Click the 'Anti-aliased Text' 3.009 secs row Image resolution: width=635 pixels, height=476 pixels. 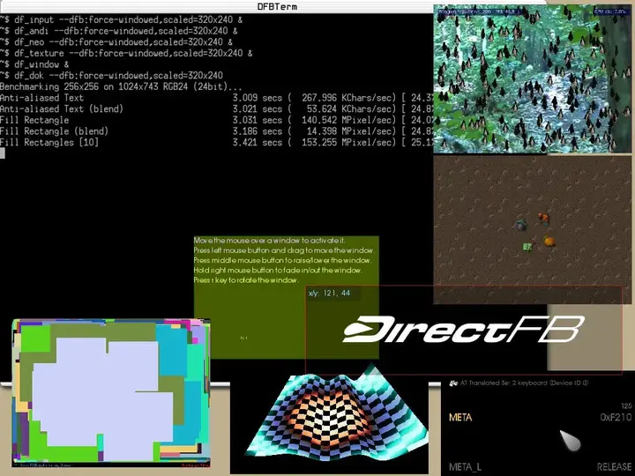click(x=217, y=98)
